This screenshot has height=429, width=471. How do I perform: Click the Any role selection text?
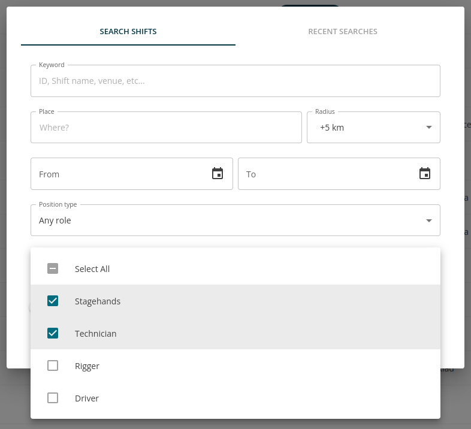point(55,220)
